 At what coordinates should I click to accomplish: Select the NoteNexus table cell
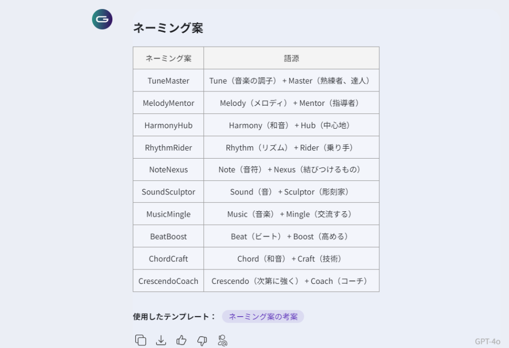[x=169, y=170]
